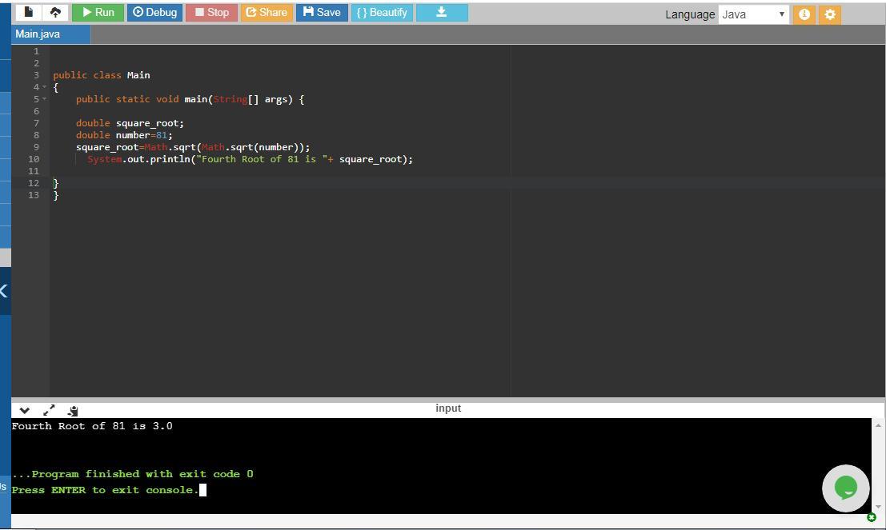Copy the console output
Image resolution: width=886 pixels, height=530 pixels.
(72, 410)
